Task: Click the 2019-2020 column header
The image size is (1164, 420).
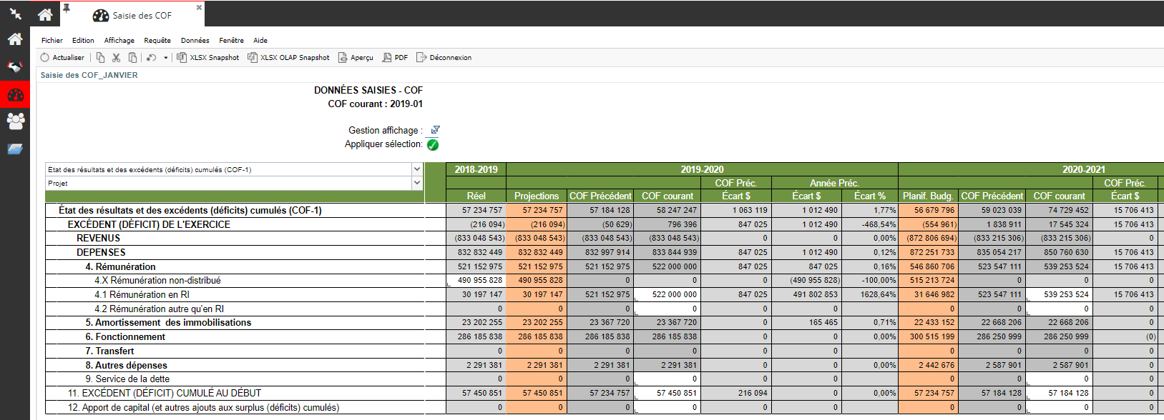Action: tap(702, 169)
